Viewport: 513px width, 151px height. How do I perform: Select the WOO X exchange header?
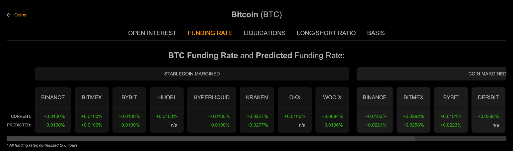pos(332,97)
